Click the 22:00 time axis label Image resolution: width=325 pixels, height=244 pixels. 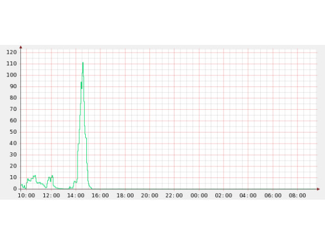tap(174, 196)
